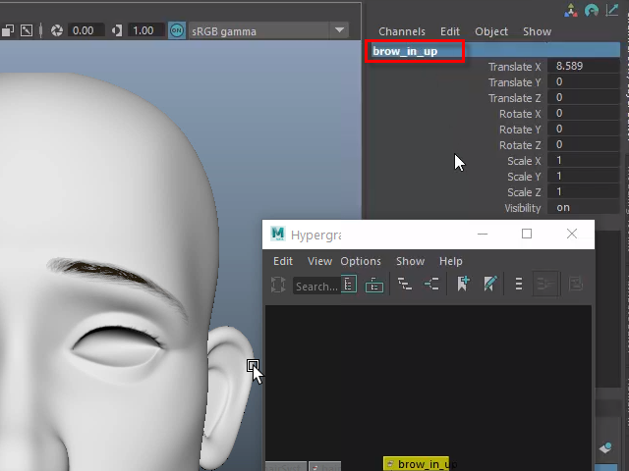The image size is (629, 471).
Task: Minimize the Hypergraph window
Action: coord(483,234)
